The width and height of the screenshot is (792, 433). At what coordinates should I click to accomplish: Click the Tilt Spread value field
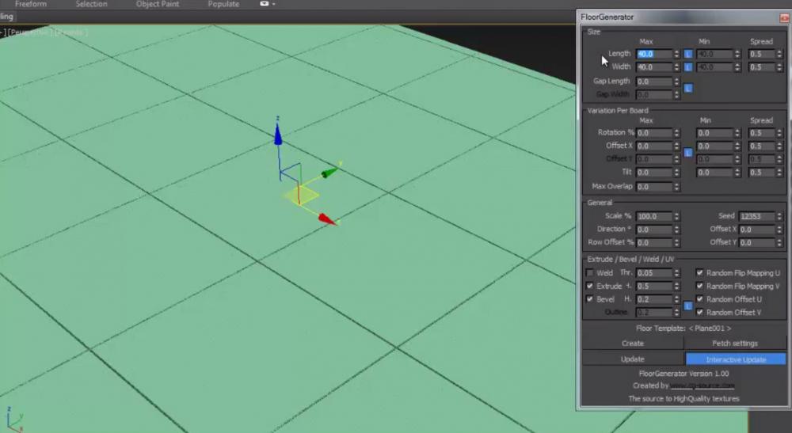762,173
